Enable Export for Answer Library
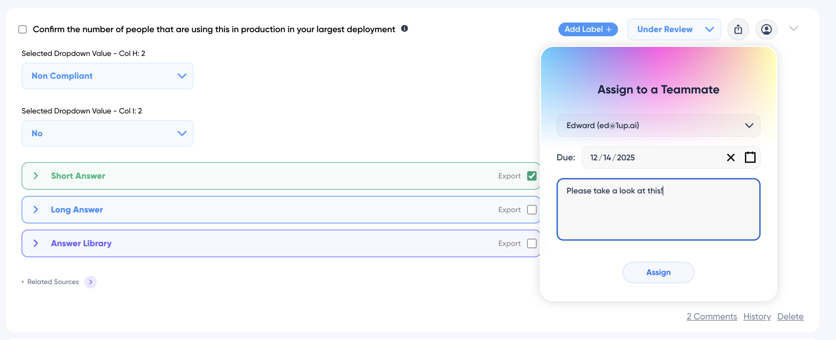836x340 pixels. pos(531,244)
